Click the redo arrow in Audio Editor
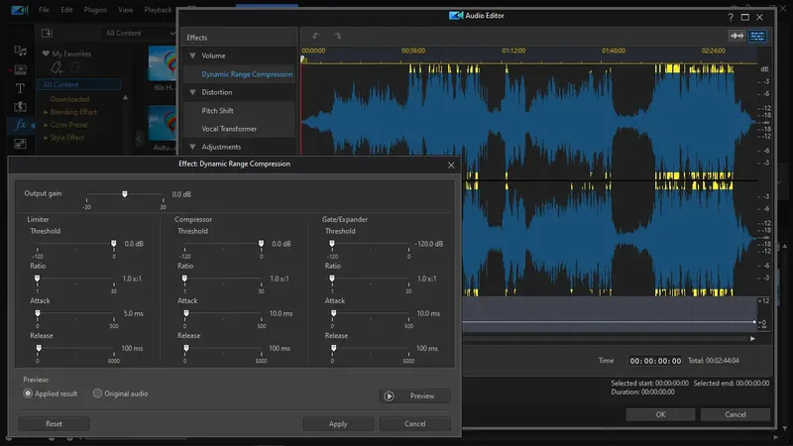Image resolution: width=793 pixels, height=446 pixels. point(337,36)
